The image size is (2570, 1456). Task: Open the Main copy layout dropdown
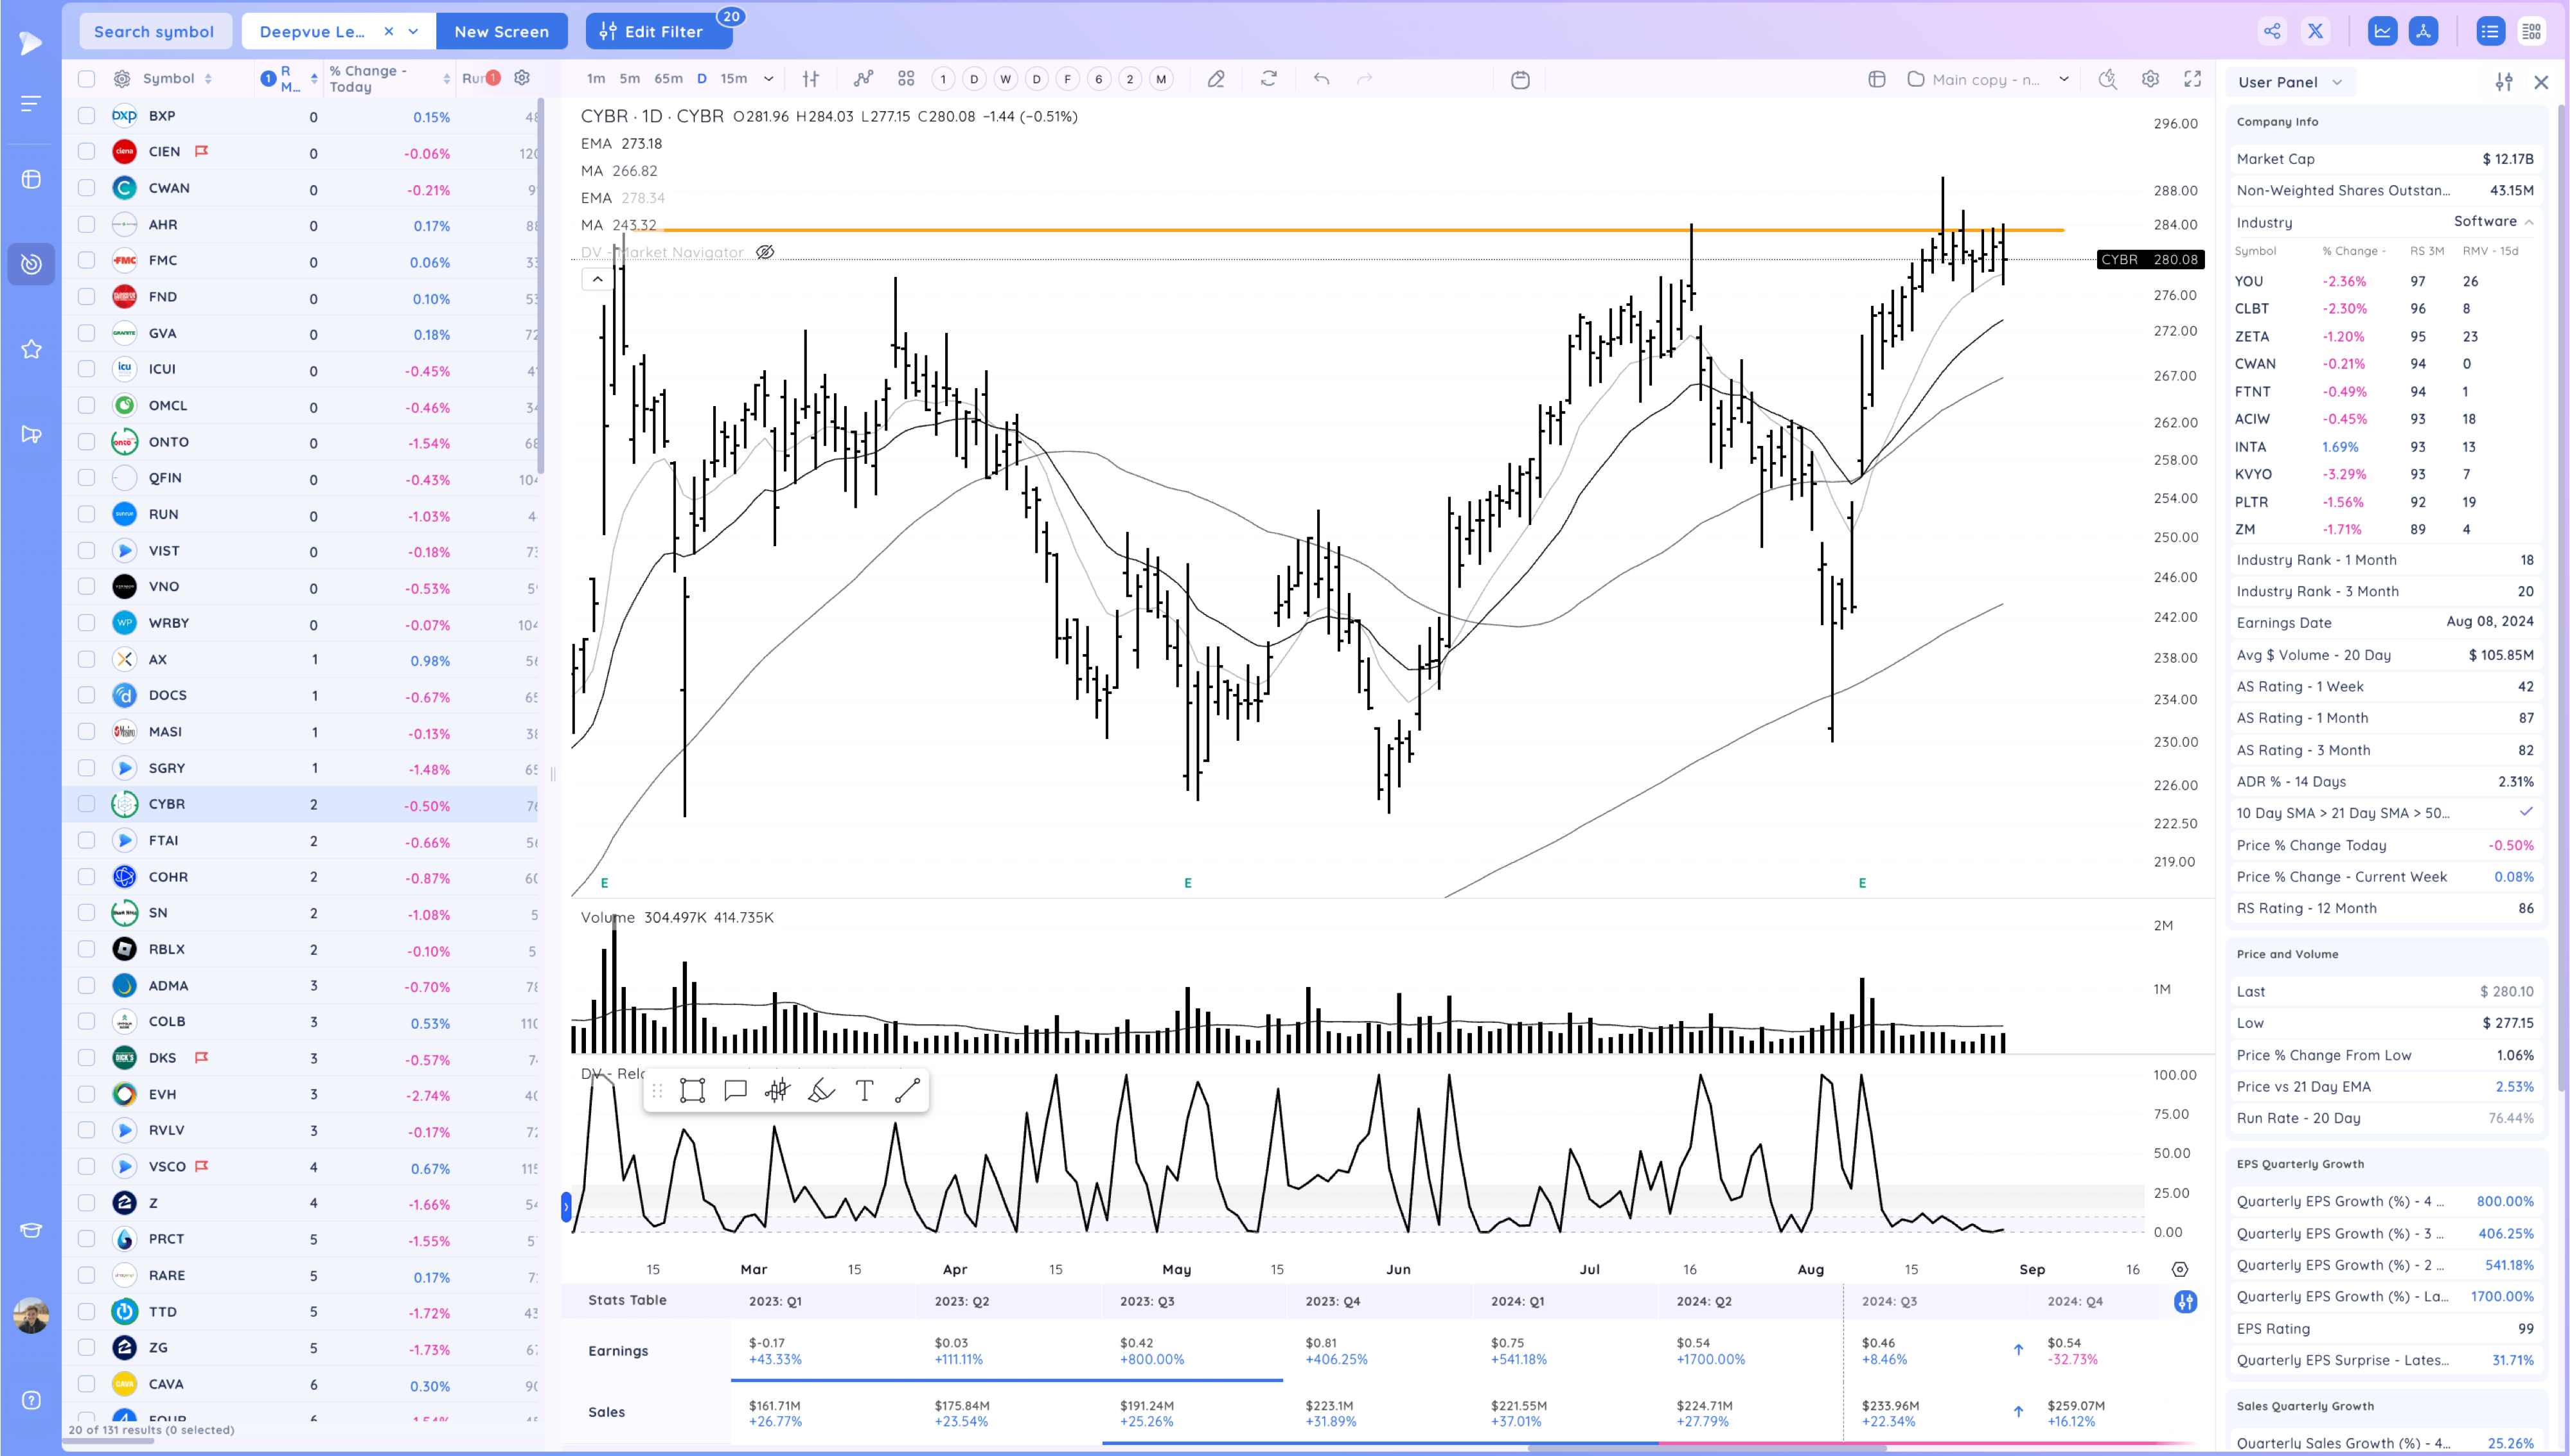tap(2063, 79)
